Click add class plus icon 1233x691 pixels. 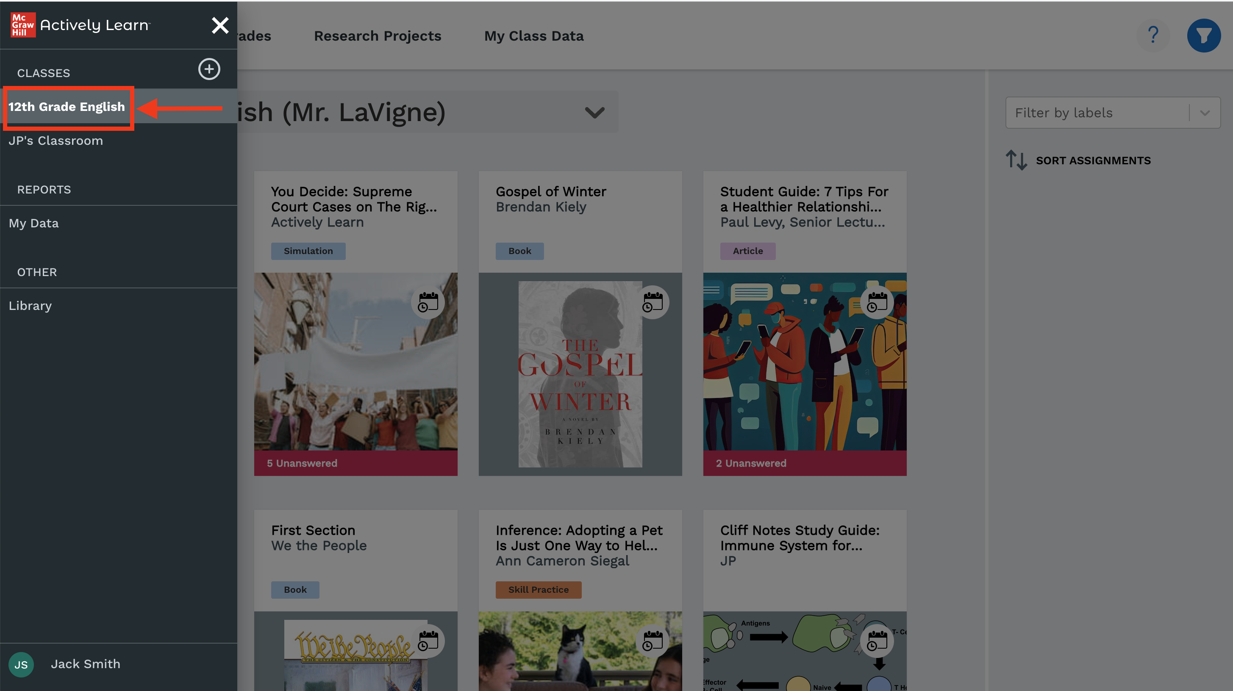tap(209, 69)
